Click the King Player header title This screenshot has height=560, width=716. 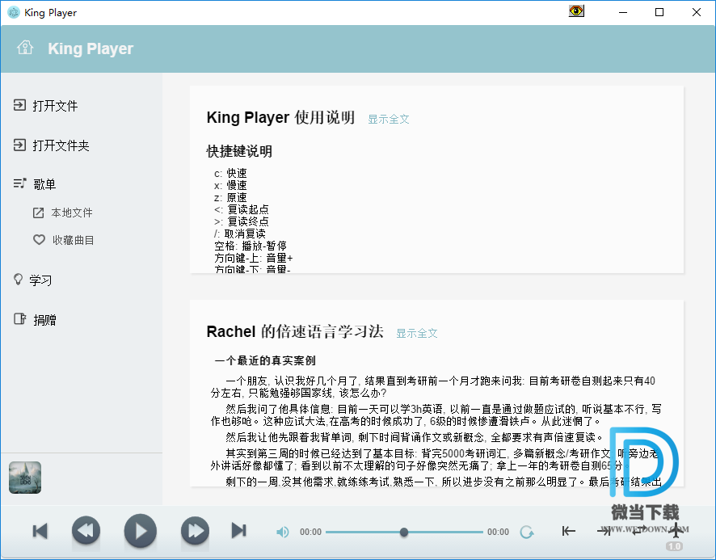point(91,48)
